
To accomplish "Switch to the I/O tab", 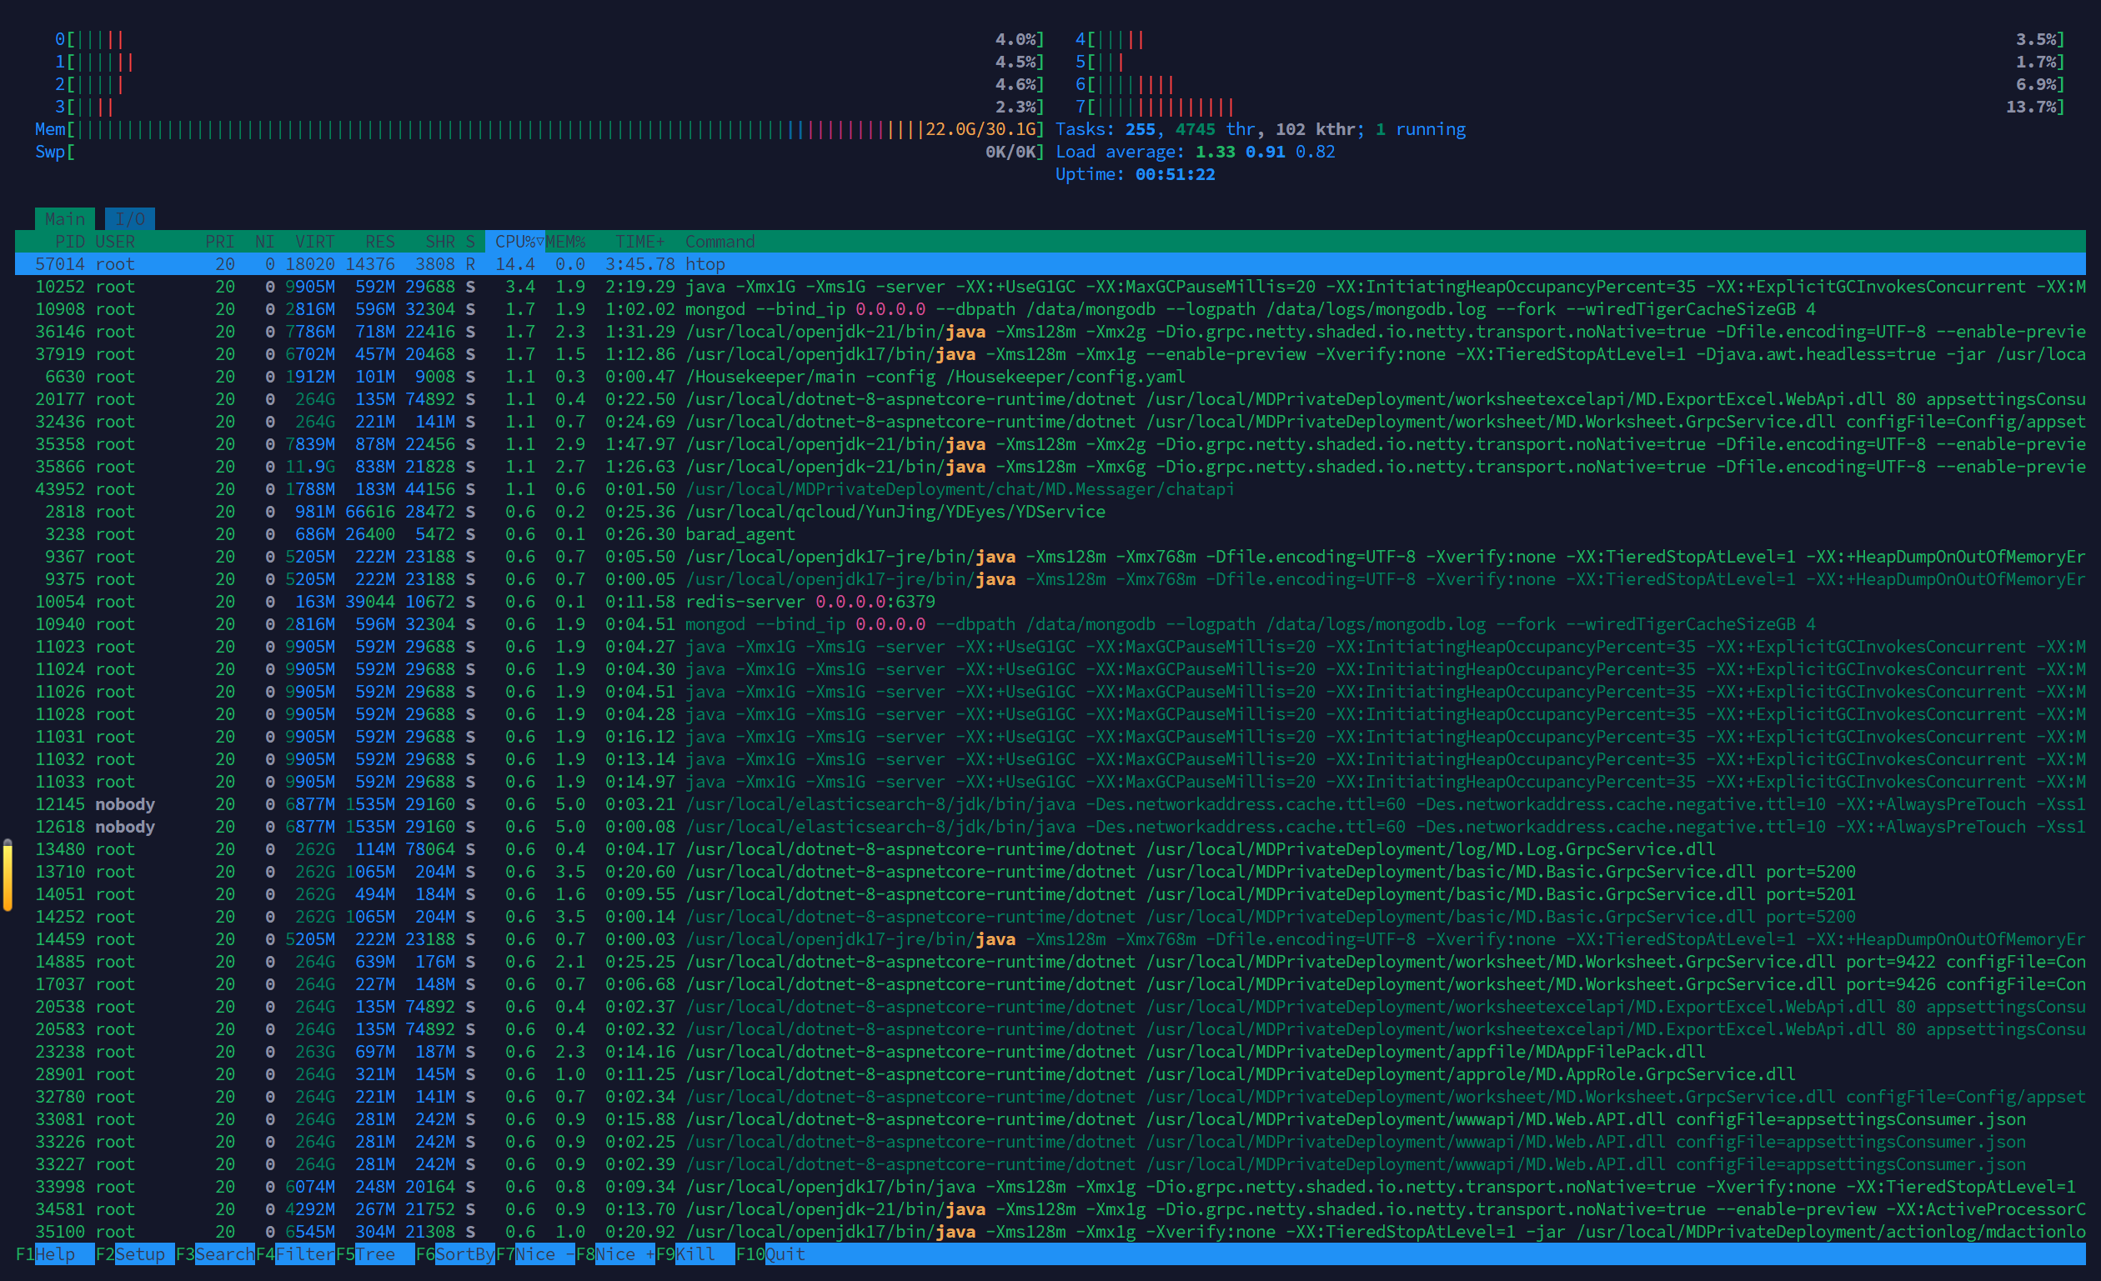I will click(x=129, y=219).
